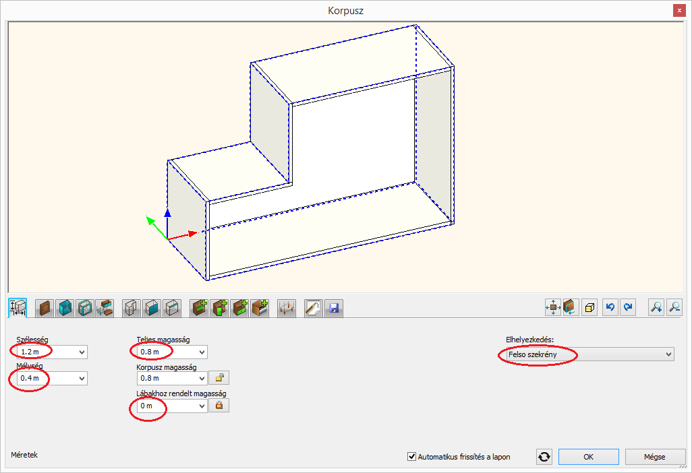Click the OK button
692x473 pixels.
click(589, 457)
